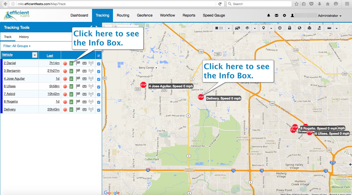This screenshot has width=352, height=195.
Task: Click the Jose Aguilar stop sign marker on map
Action: point(143,85)
